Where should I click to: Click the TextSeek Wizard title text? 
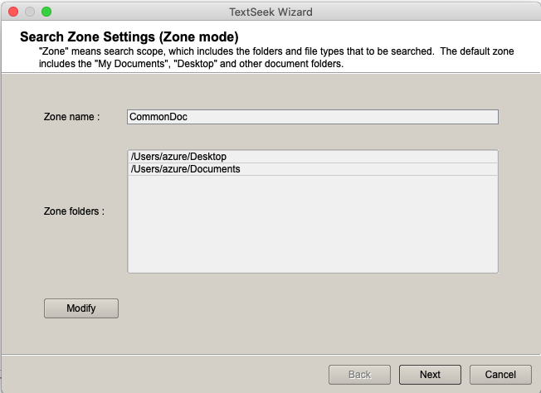point(270,12)
